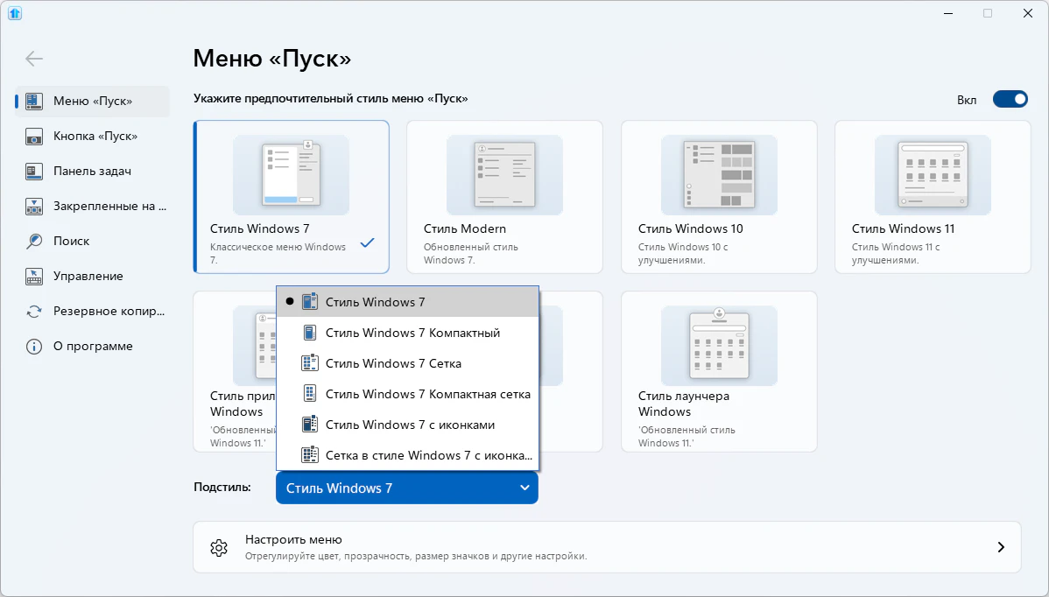Click the Стиль Windows 10 с улучшениями description

click(683, 253)
